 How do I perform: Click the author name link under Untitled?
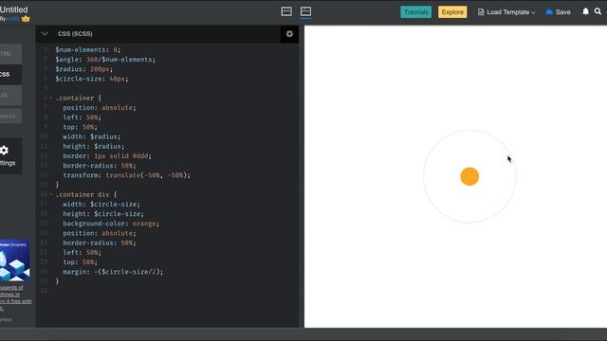12,19
